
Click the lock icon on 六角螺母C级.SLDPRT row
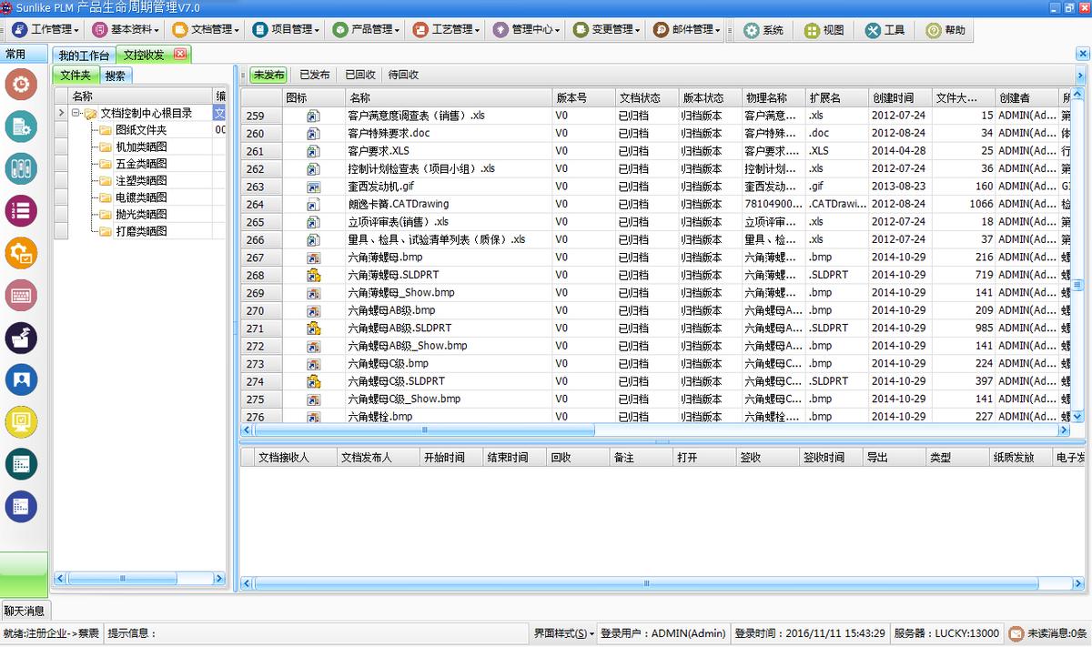pos(312,381)
